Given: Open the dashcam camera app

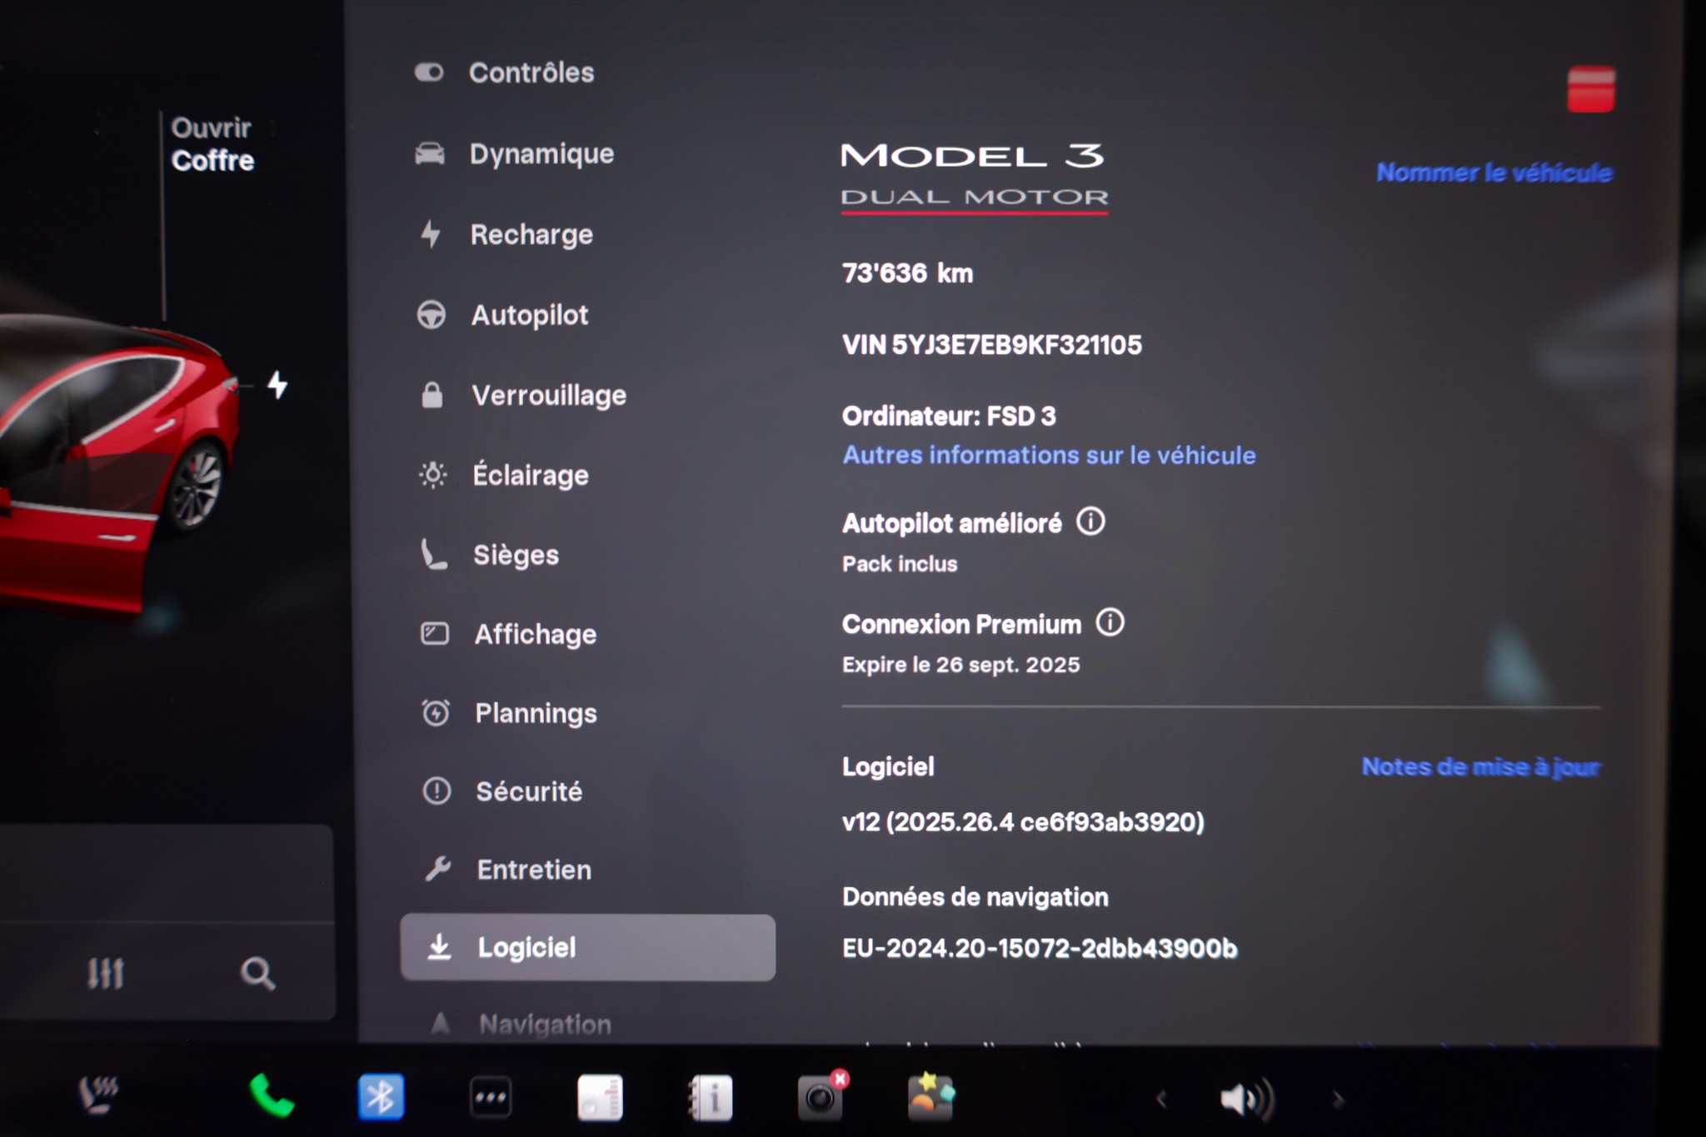Looking at the screenshot, I should 821,1096.
